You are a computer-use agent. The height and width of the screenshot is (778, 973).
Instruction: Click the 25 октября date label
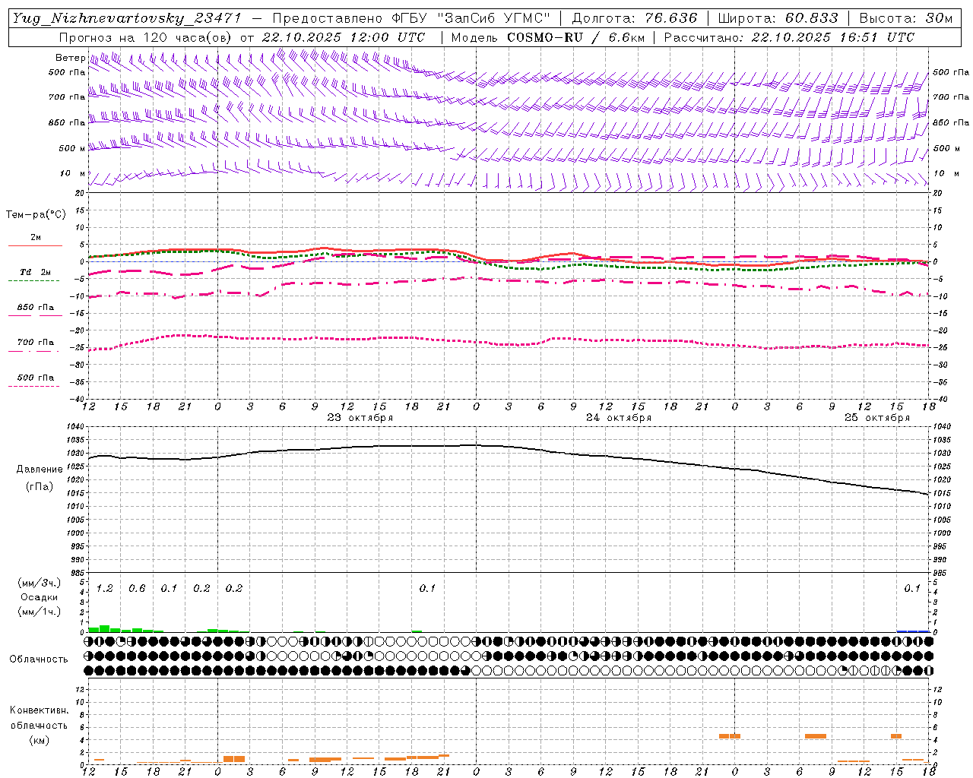point(877,418)
